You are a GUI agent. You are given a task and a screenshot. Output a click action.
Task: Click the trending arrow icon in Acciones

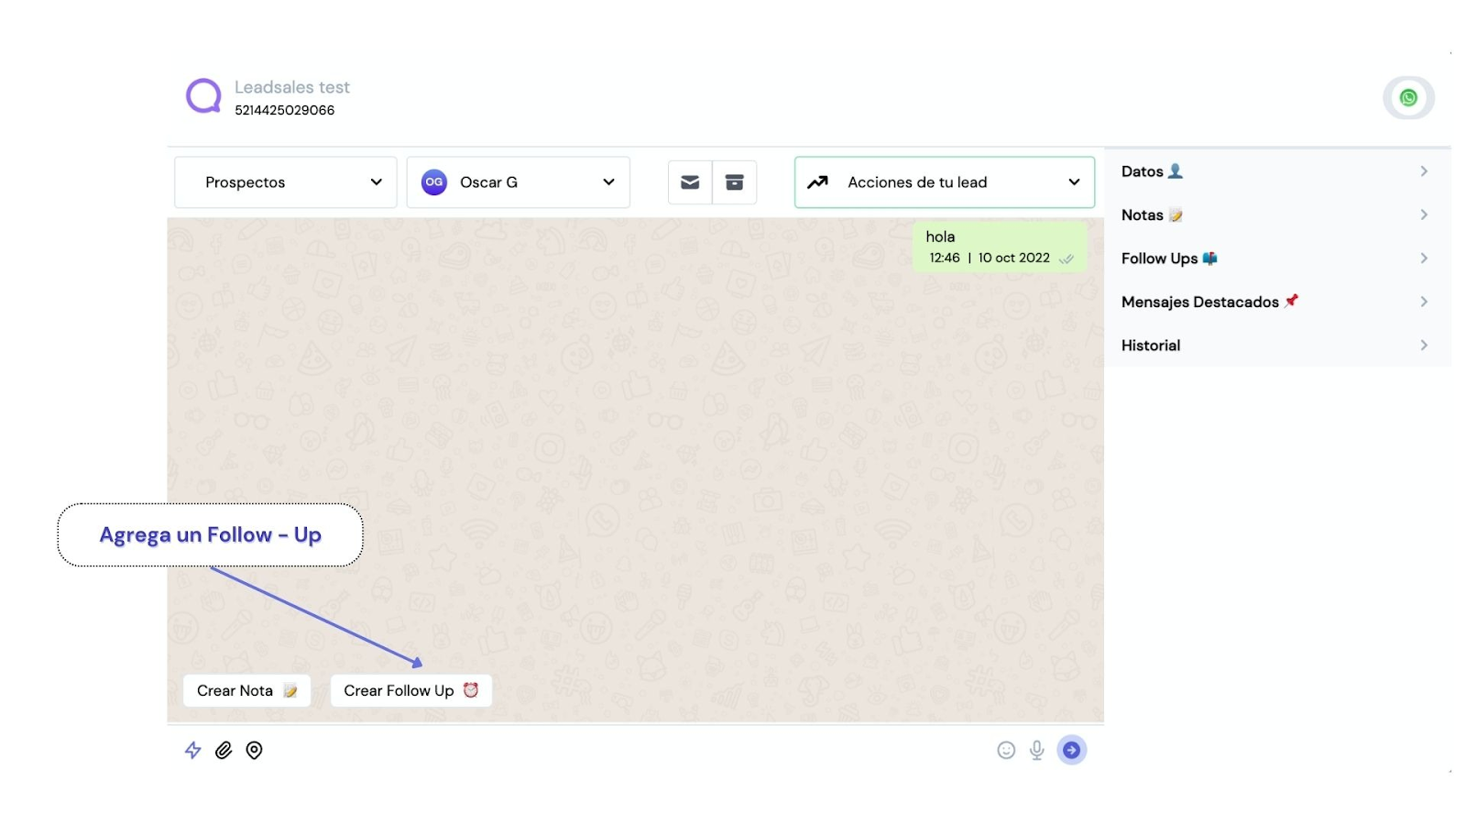click(x=817, y=182)
